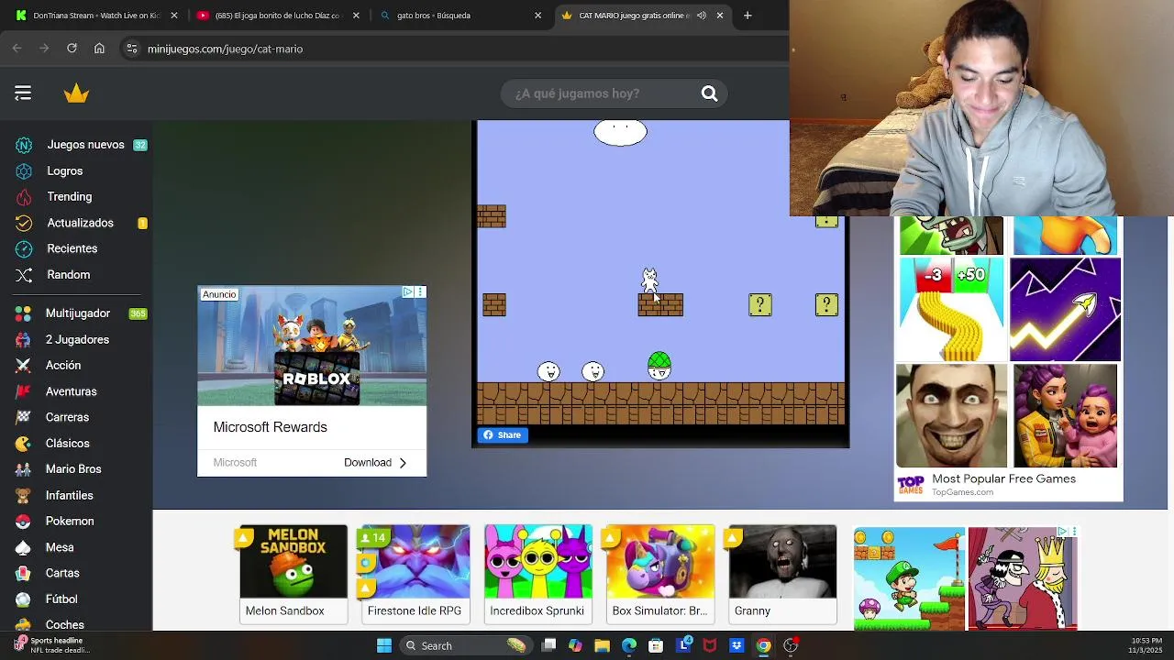Click the Recientes clock icon

24,248
